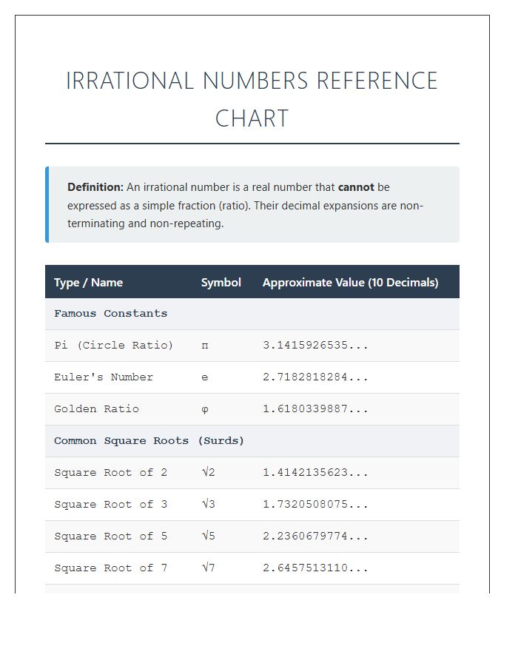518x666 pixels.
Task: Click the Irrational Numbers Reference Chart title
Action: coord(252,99)
